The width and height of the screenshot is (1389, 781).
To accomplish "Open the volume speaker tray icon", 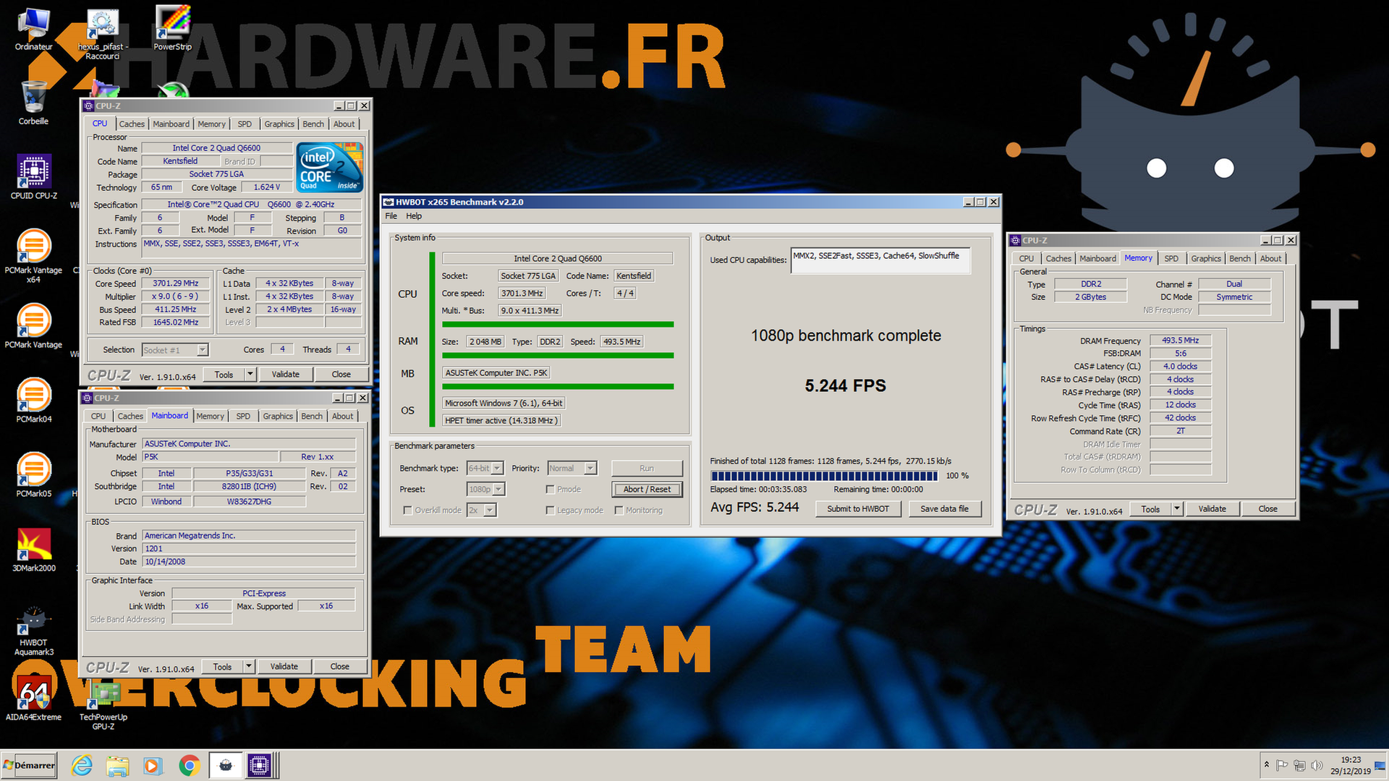I will pos(1317,765).
